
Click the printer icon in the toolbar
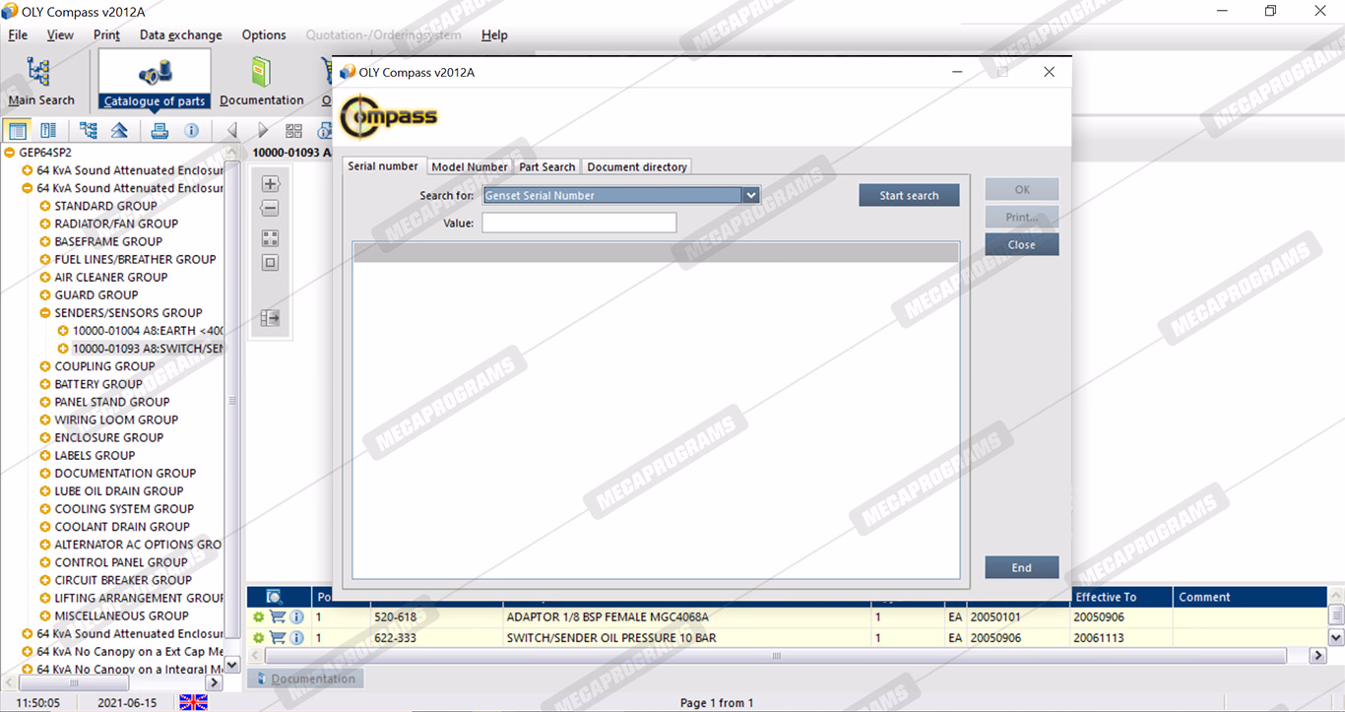pos(160,130)
